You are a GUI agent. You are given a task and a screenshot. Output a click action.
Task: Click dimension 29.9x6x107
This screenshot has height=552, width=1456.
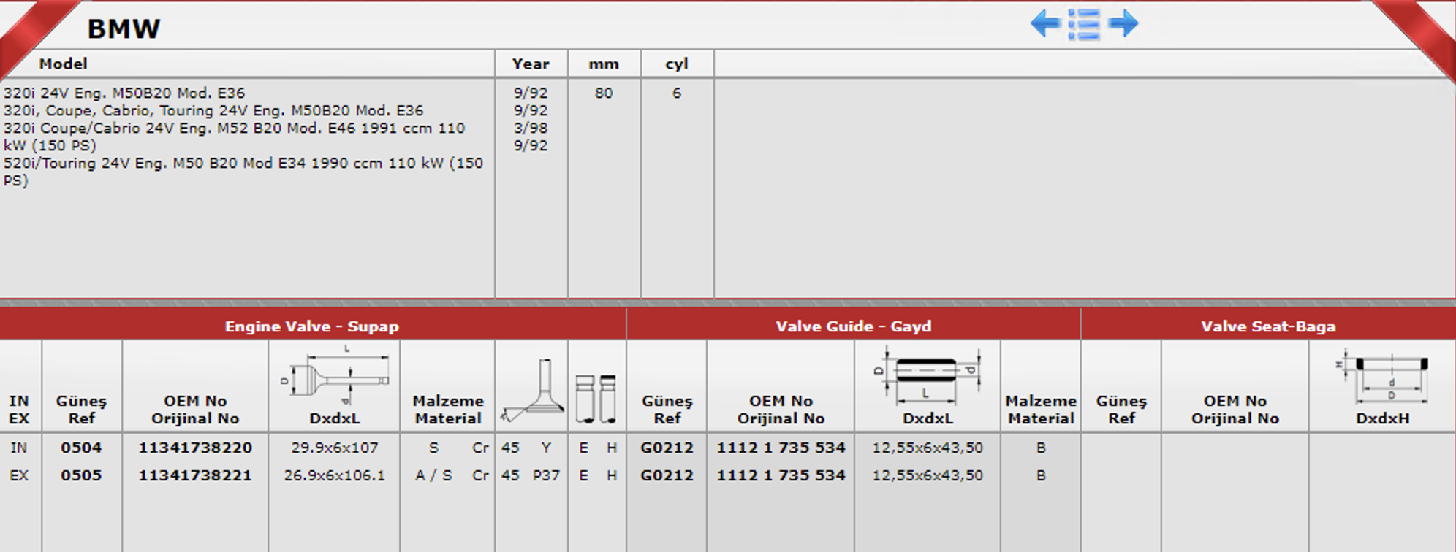pyautogui.click(x=335, y=448)
